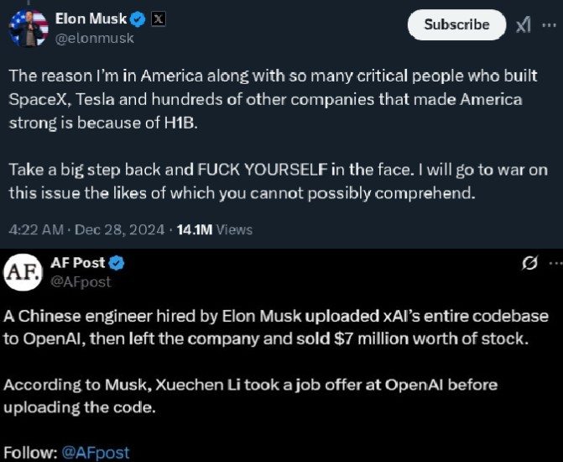
Task: Click the Grok icon on AF Post's tweet
Action: (529, 264)
